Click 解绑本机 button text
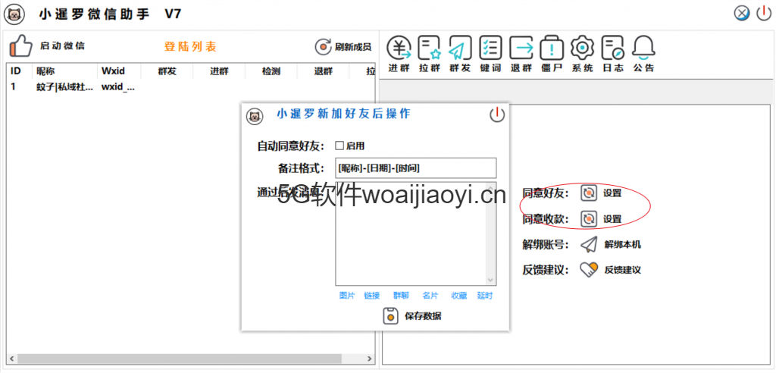This screenshot has width=776, height=373. [623, 244]
